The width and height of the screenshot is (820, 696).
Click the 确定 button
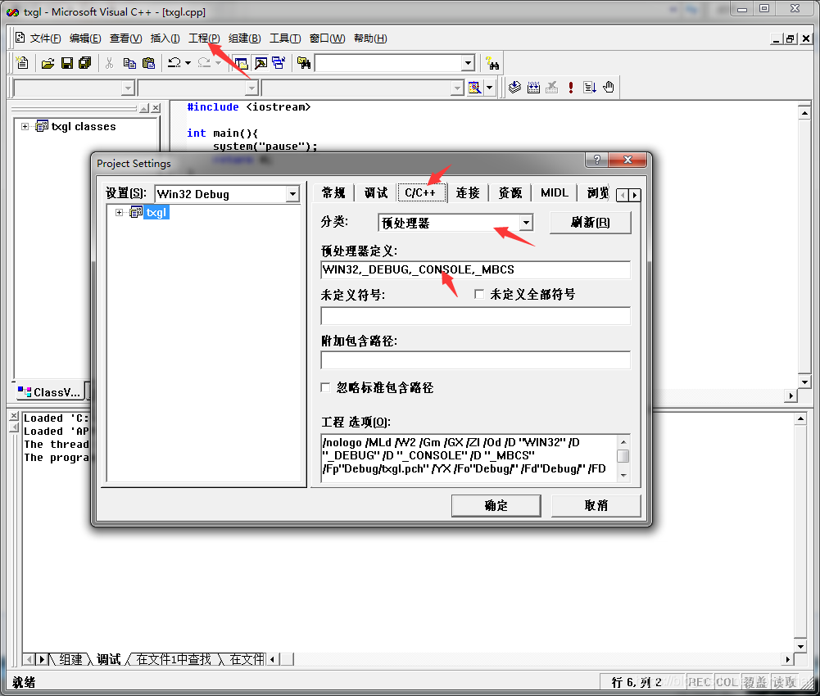click(x=496, y=506)
